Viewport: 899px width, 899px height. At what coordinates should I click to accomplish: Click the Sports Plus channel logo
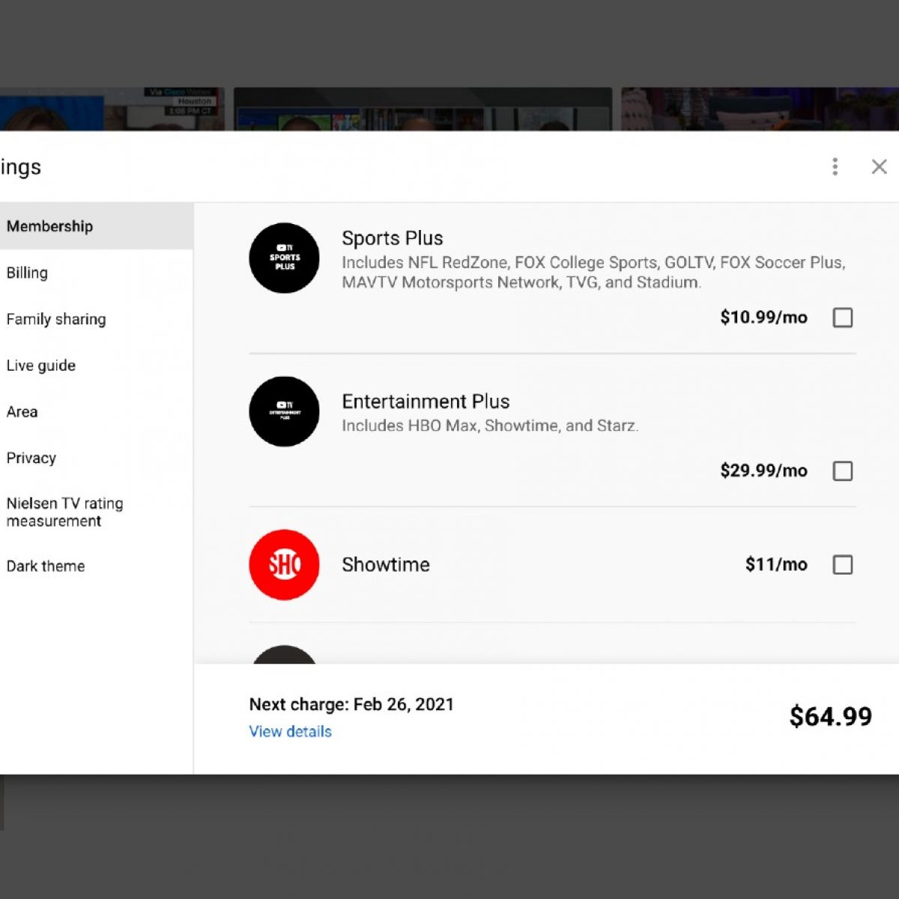point(284,258)
